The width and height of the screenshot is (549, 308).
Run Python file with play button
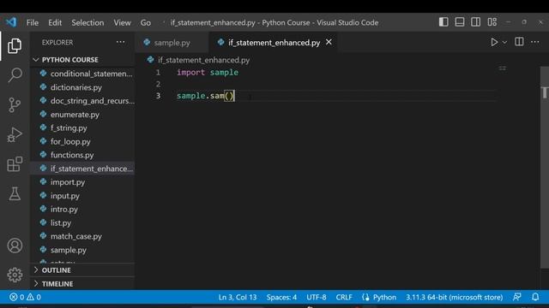(x=494, y=42)
